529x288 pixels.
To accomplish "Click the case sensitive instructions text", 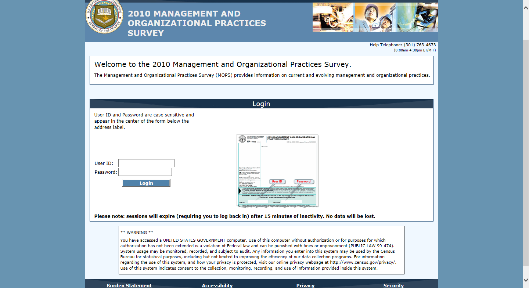I will click(144, 121).
